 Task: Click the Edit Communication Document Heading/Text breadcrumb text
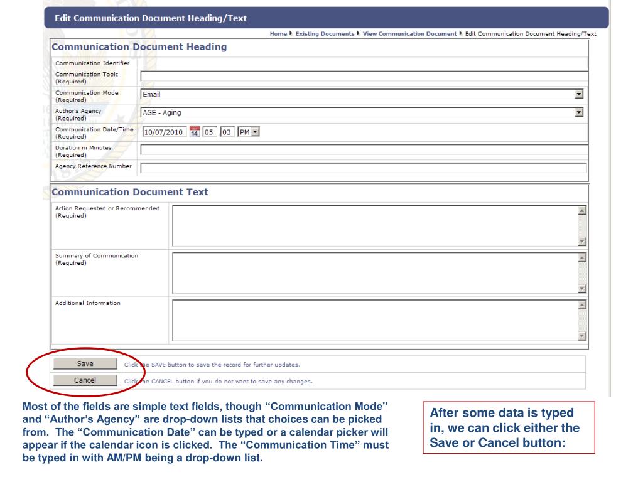pos(531,34)
